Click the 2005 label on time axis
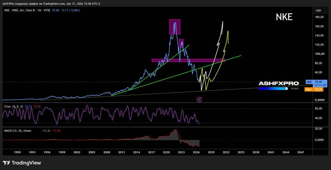The image size is (331, 170). point(92,152)
